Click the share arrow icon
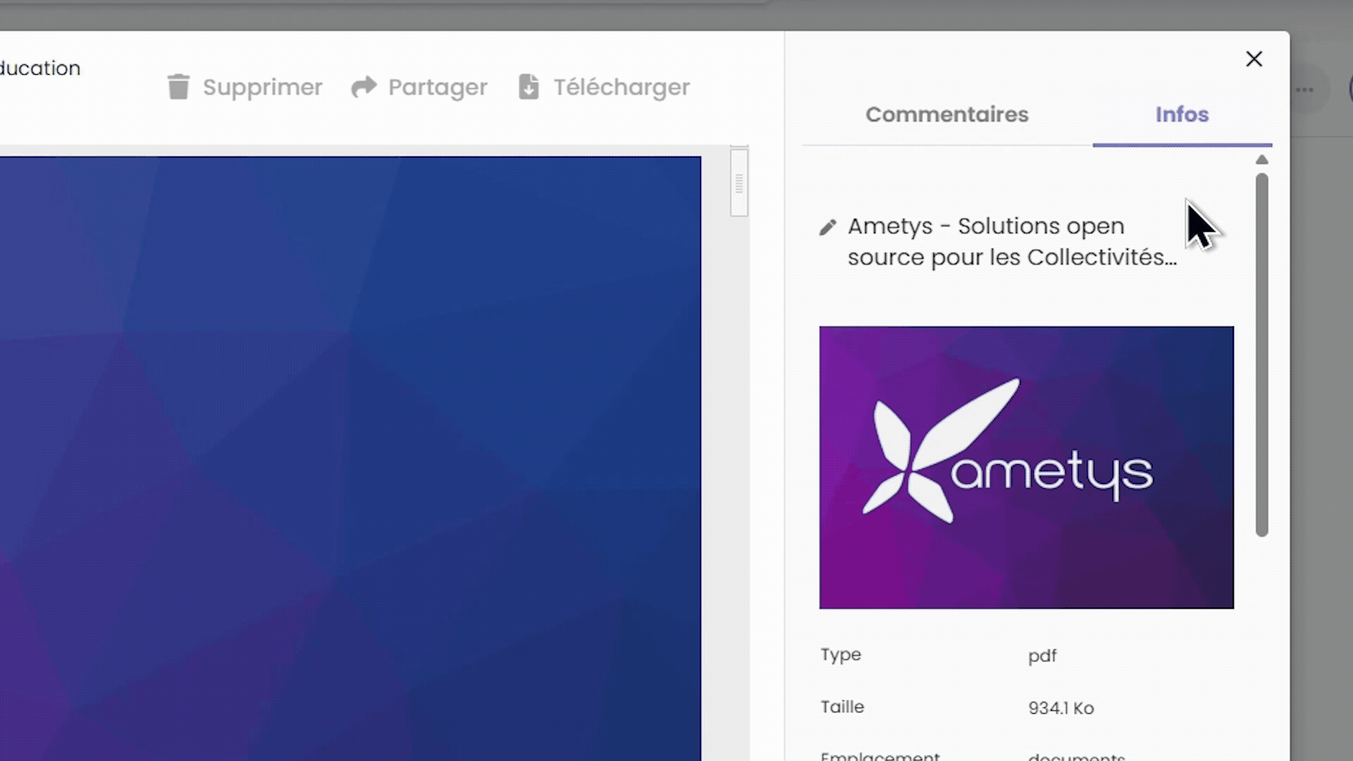The image size is (1353, 761). pyautogui.click(x=364, y=87)
